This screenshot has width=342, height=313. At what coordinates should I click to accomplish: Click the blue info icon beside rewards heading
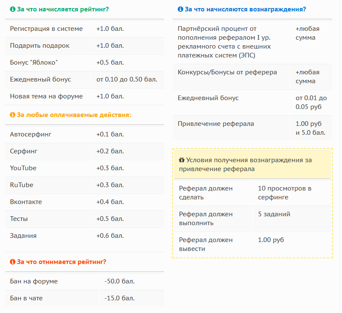click(x=180, y=9)
